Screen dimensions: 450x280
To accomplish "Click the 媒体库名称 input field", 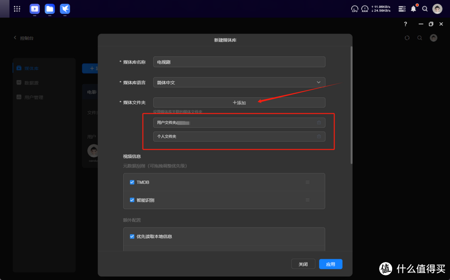I will click(239, 62).
